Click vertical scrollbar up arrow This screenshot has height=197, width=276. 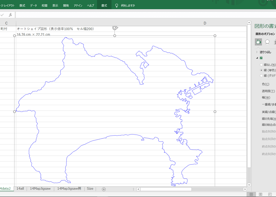pos(249,23)
